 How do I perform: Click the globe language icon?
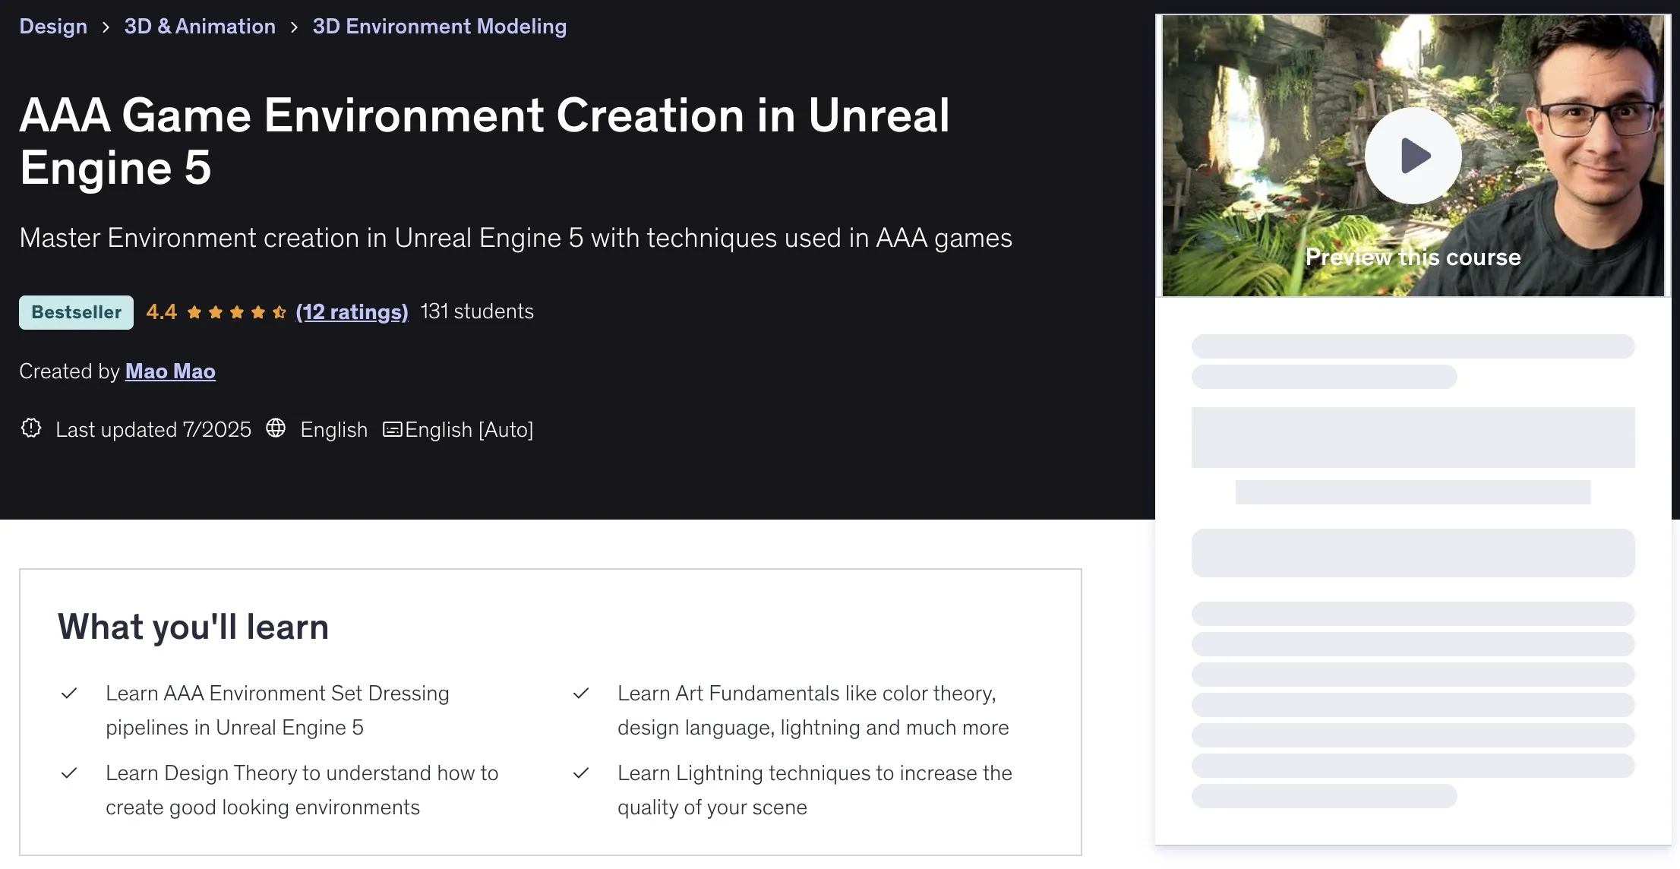276,428
